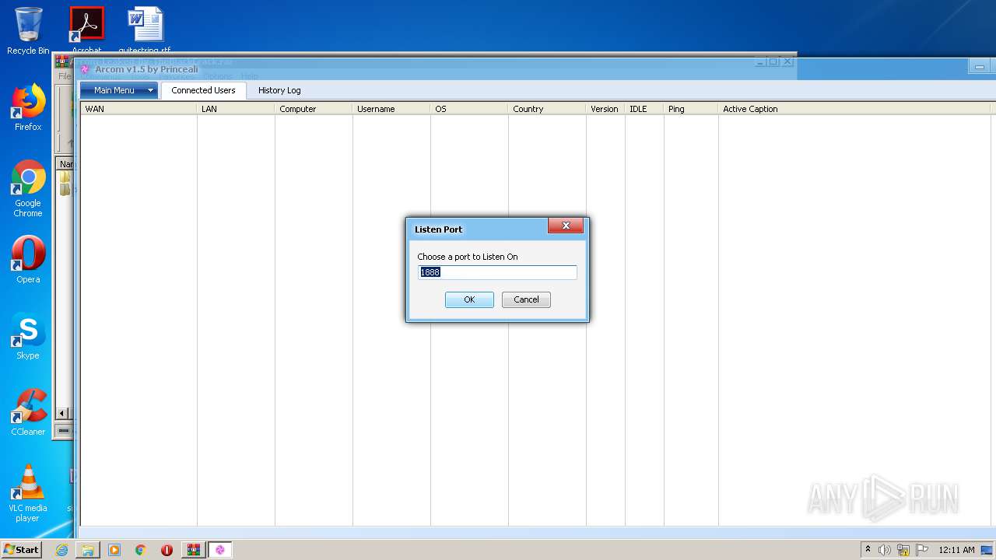
Task: Open the volume control tray icon
Action: (885, 550)
